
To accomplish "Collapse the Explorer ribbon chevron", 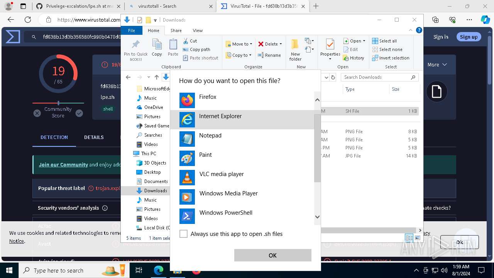I will [411, 30].
